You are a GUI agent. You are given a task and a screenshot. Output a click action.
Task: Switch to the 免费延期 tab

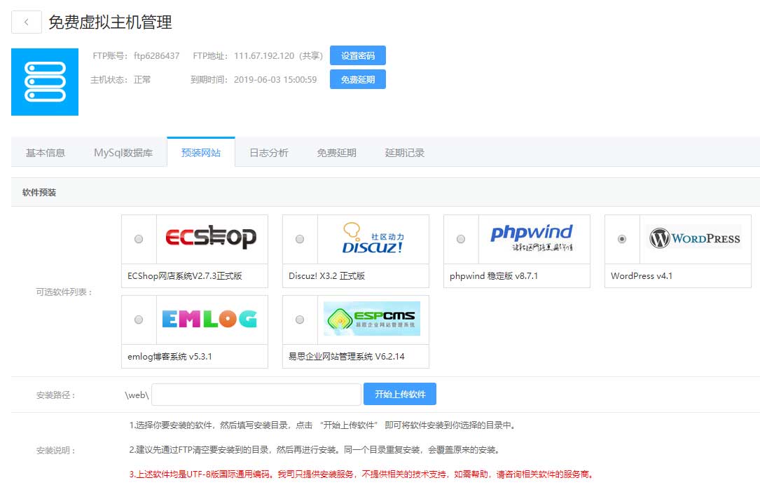click(x=336, y=153)
